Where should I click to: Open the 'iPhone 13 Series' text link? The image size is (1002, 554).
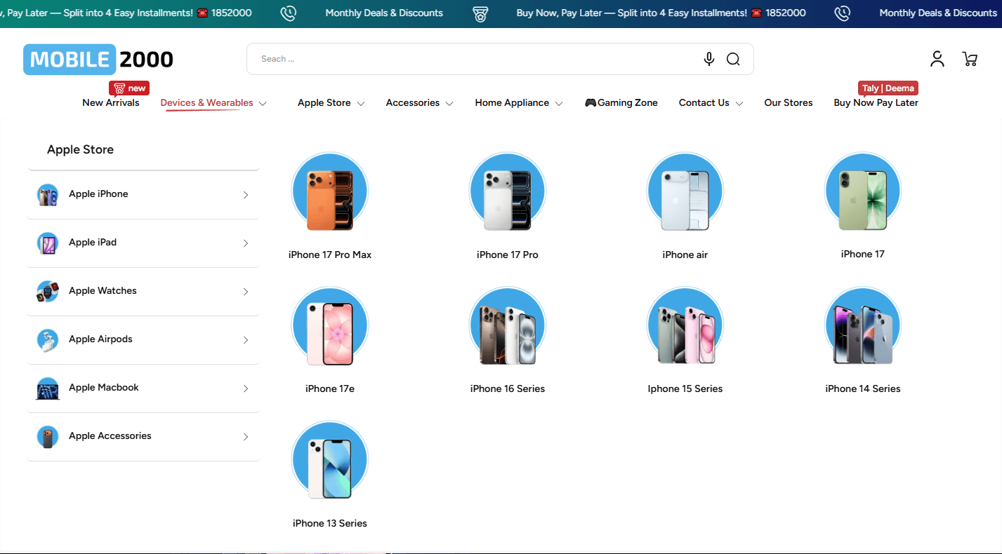330,523
